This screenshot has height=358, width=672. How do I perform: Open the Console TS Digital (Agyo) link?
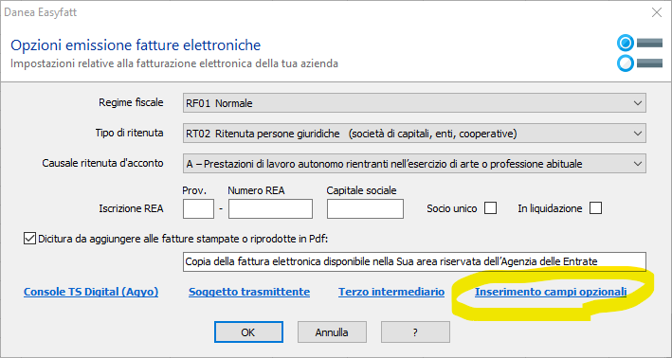pyautogui.click(x=91, y=292)
